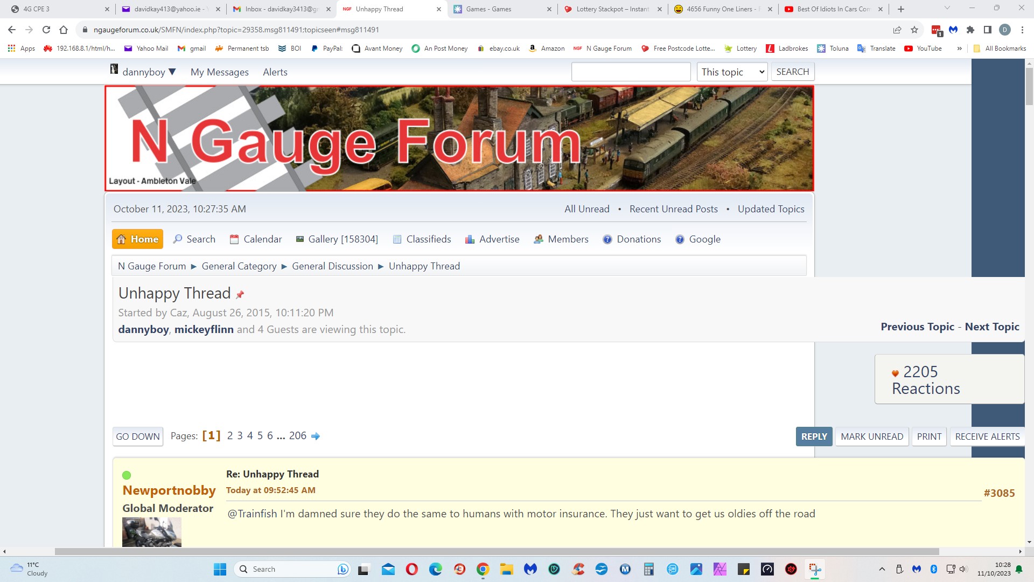Show more bookmarks with the double chevron
Screen dimensions: 1034x582
point(959,48)
